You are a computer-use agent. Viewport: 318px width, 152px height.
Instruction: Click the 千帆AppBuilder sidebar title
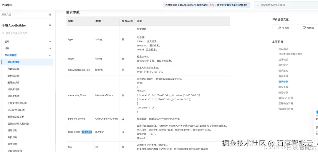(x=14, y=25)
